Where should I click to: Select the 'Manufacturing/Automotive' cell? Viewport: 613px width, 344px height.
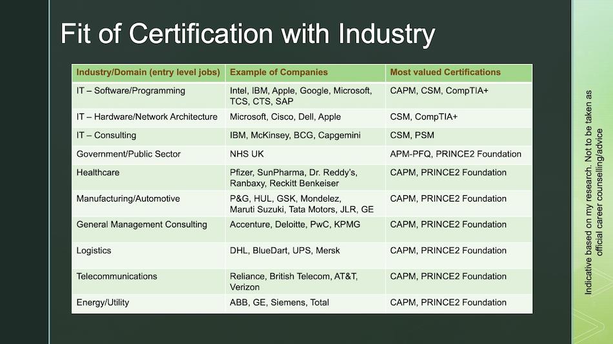pyautogui.click(x=128, y=198)
